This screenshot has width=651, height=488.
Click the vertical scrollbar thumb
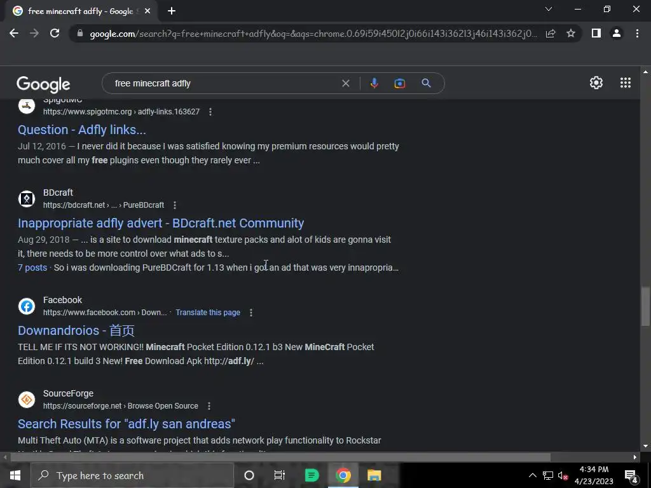click(x=645, y=306)
